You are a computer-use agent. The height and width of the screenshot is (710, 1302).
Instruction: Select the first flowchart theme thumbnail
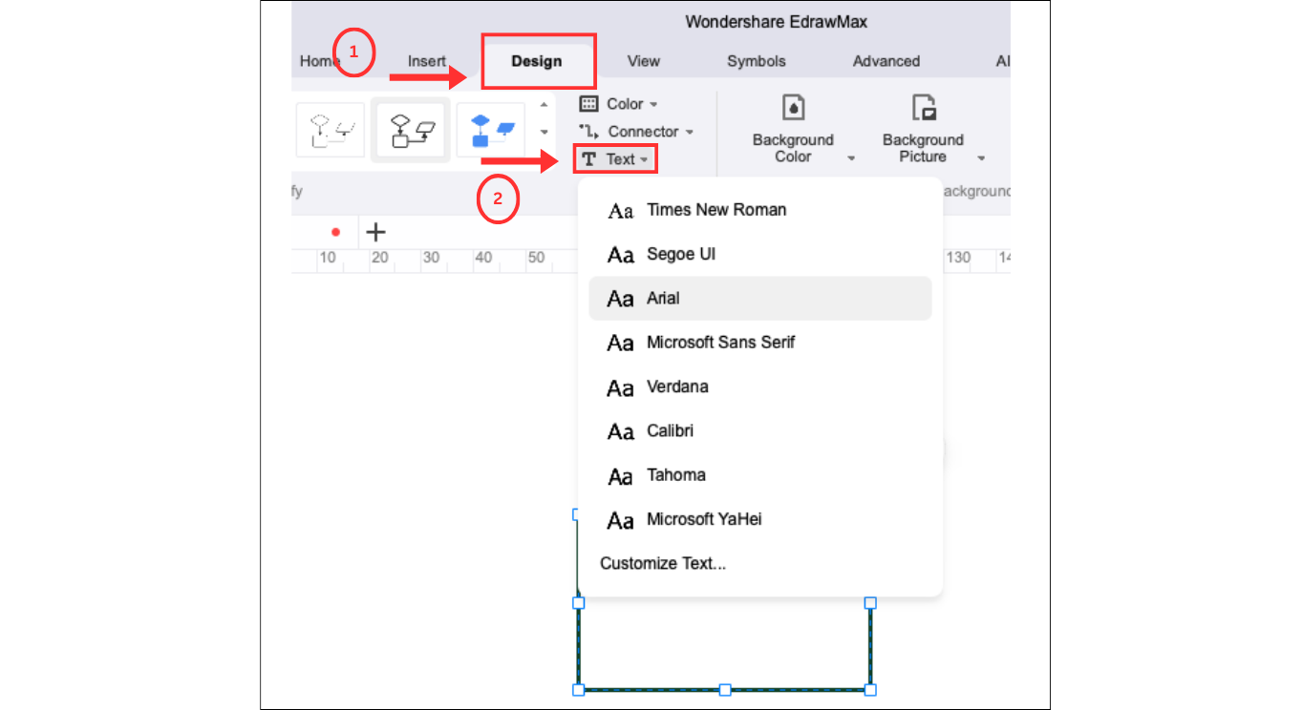pyautogui.click(x=330, y=130)
